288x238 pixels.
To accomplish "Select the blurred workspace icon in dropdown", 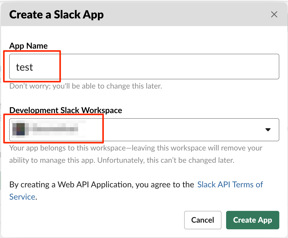I will pos(19,129).
